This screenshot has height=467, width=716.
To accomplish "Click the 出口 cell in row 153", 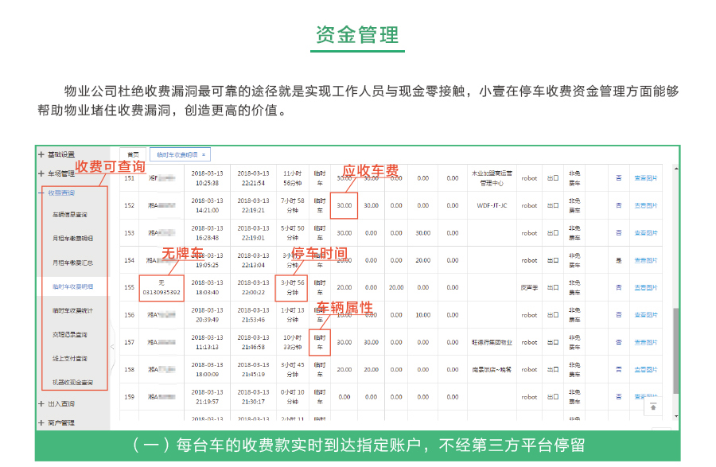I will click(x=553, y=233).
